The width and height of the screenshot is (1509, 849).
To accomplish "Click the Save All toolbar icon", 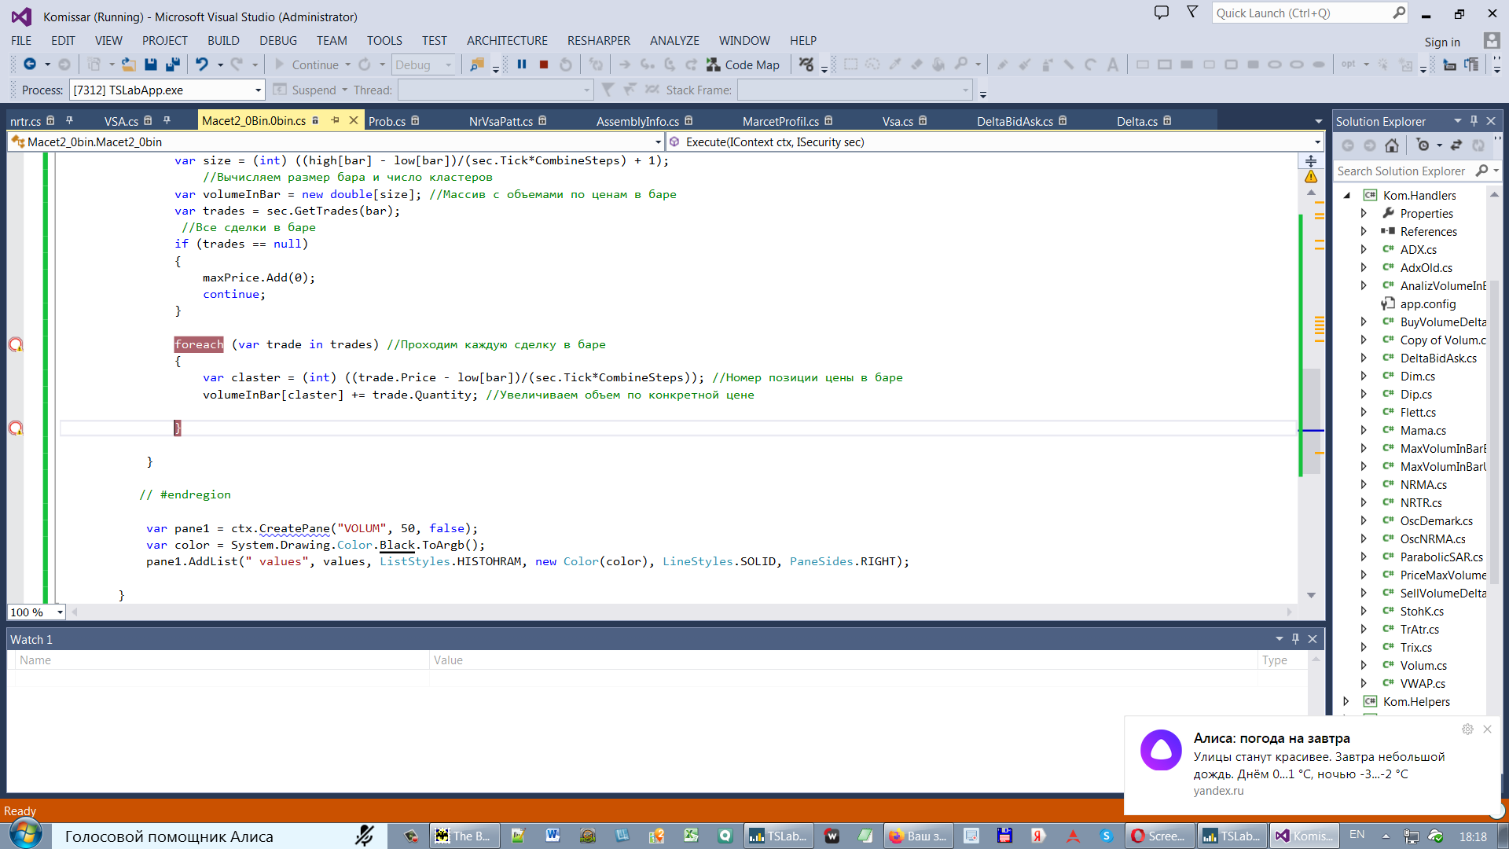I will click(173, 64).
